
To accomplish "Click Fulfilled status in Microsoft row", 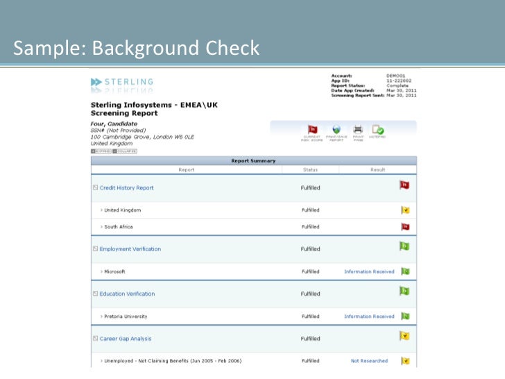I will click(x=311, y=271).
